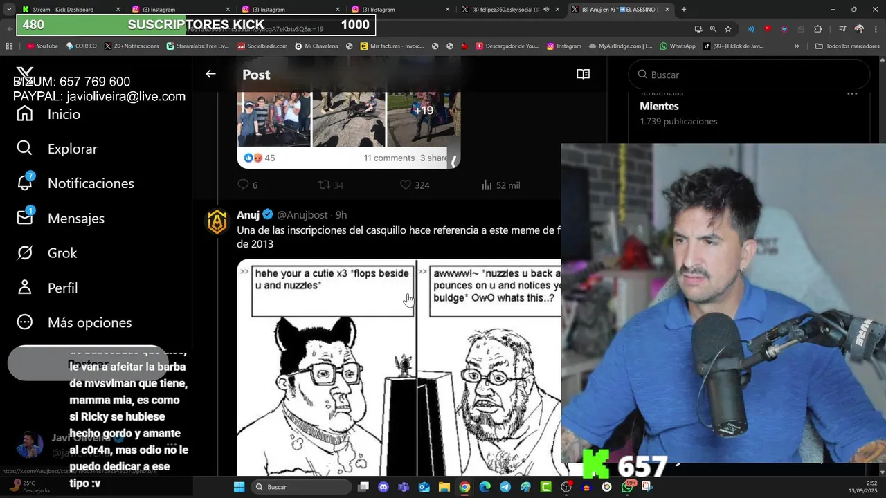Open the YouTube bookmark
The width and height of the screenshot is (886, 498).
pos(42,46)
